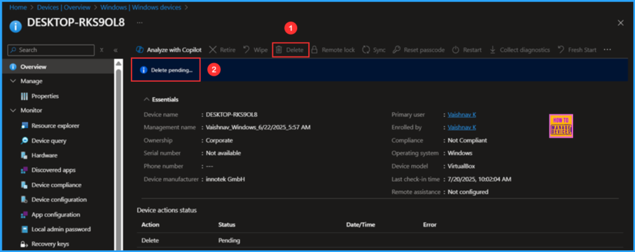Open Device compliance page

point(57,185)
